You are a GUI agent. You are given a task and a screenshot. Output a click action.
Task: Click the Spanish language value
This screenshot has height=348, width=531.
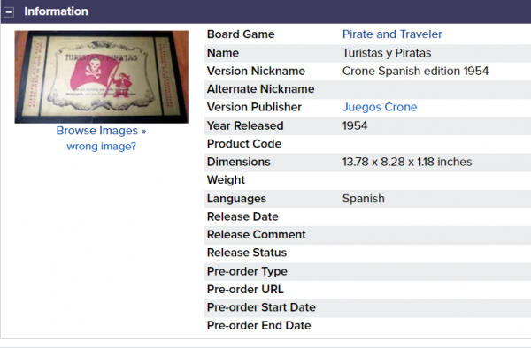363,199
